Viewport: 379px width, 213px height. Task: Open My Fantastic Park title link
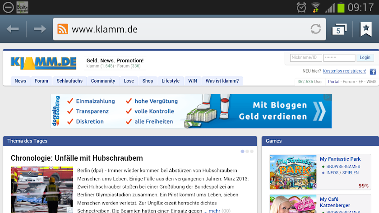[340, 159]
